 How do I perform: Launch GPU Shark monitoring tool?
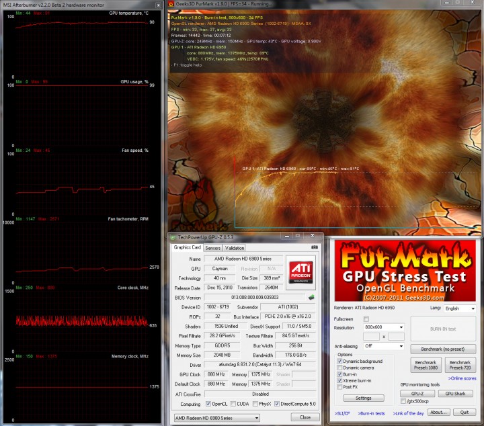(x=455, y=394)
